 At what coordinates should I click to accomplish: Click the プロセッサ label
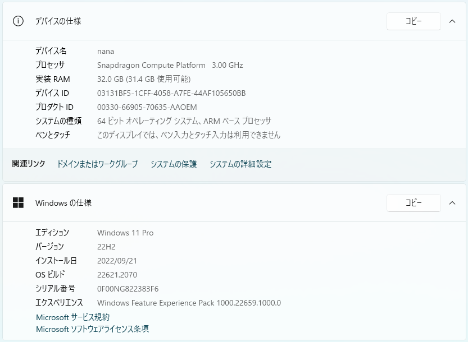[x=50, y=65]
